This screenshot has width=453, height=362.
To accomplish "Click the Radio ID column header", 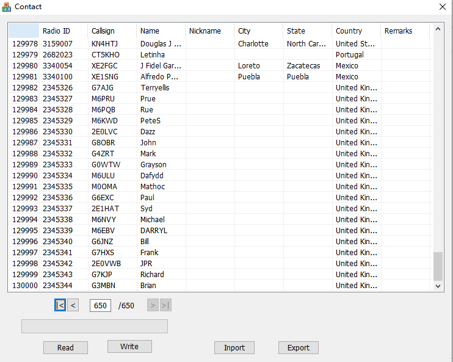I will point(56,31).
